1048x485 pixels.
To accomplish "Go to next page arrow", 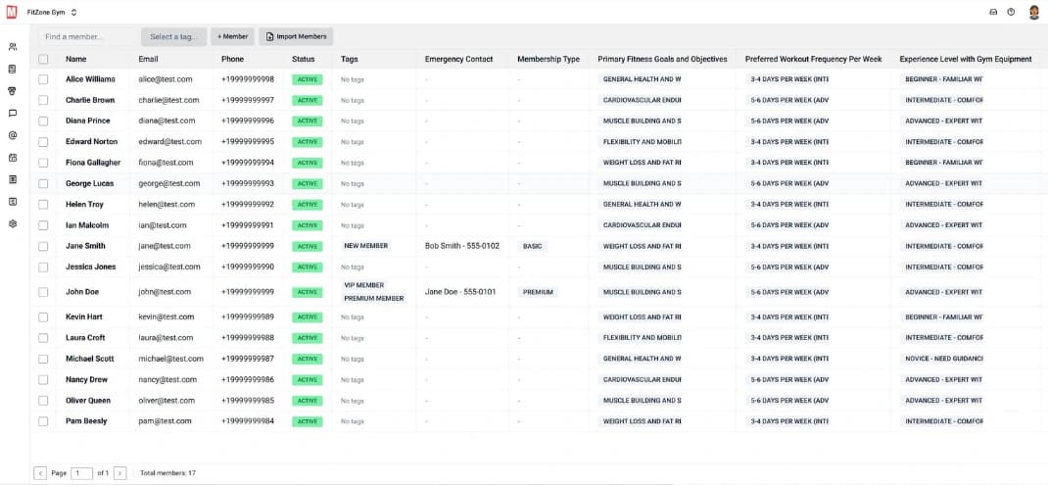I will (x=119, y=473).
